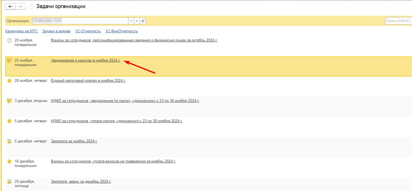Viewport: 412px width, 191px height.
Task: Open Зарплата, аванс за декабрь 2024 г.
Action: click(81, 181)
